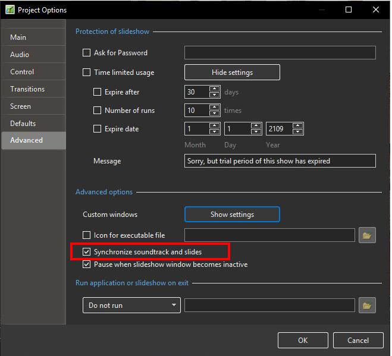Switch to the Defaults tab
This screenshot has height=356, width=392.
click(x=35, y=124)
